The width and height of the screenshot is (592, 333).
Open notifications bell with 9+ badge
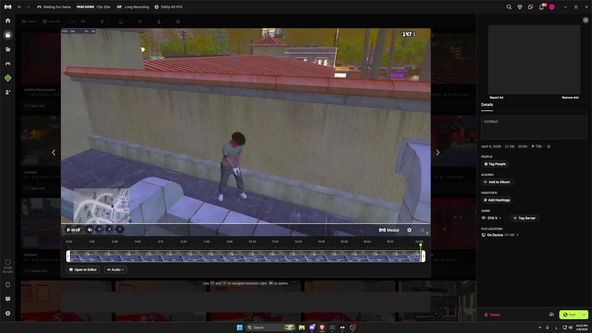[541, 7]
